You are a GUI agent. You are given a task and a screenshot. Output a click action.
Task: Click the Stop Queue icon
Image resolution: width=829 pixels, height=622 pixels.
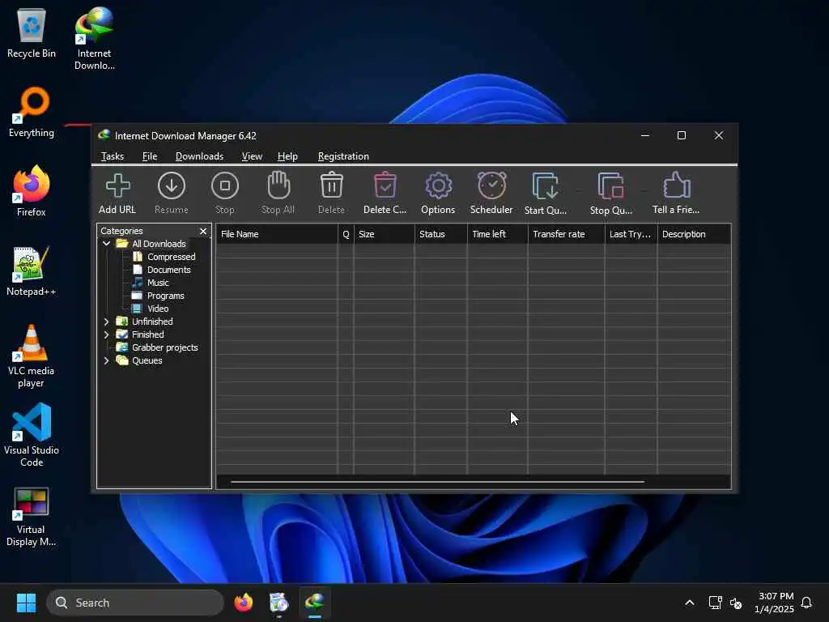tap(610, 186)
